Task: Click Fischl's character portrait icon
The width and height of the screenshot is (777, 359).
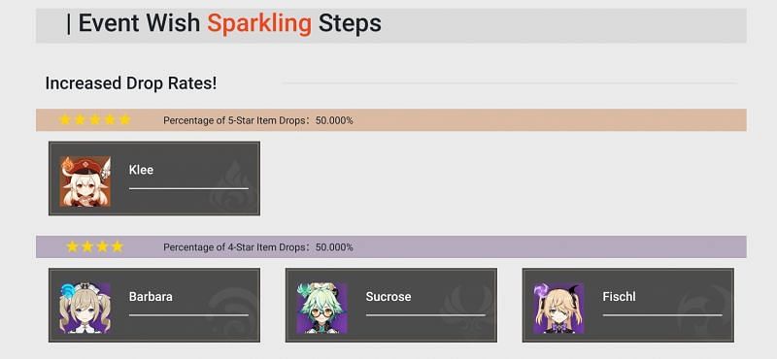Action: click(x=559, y=308)
